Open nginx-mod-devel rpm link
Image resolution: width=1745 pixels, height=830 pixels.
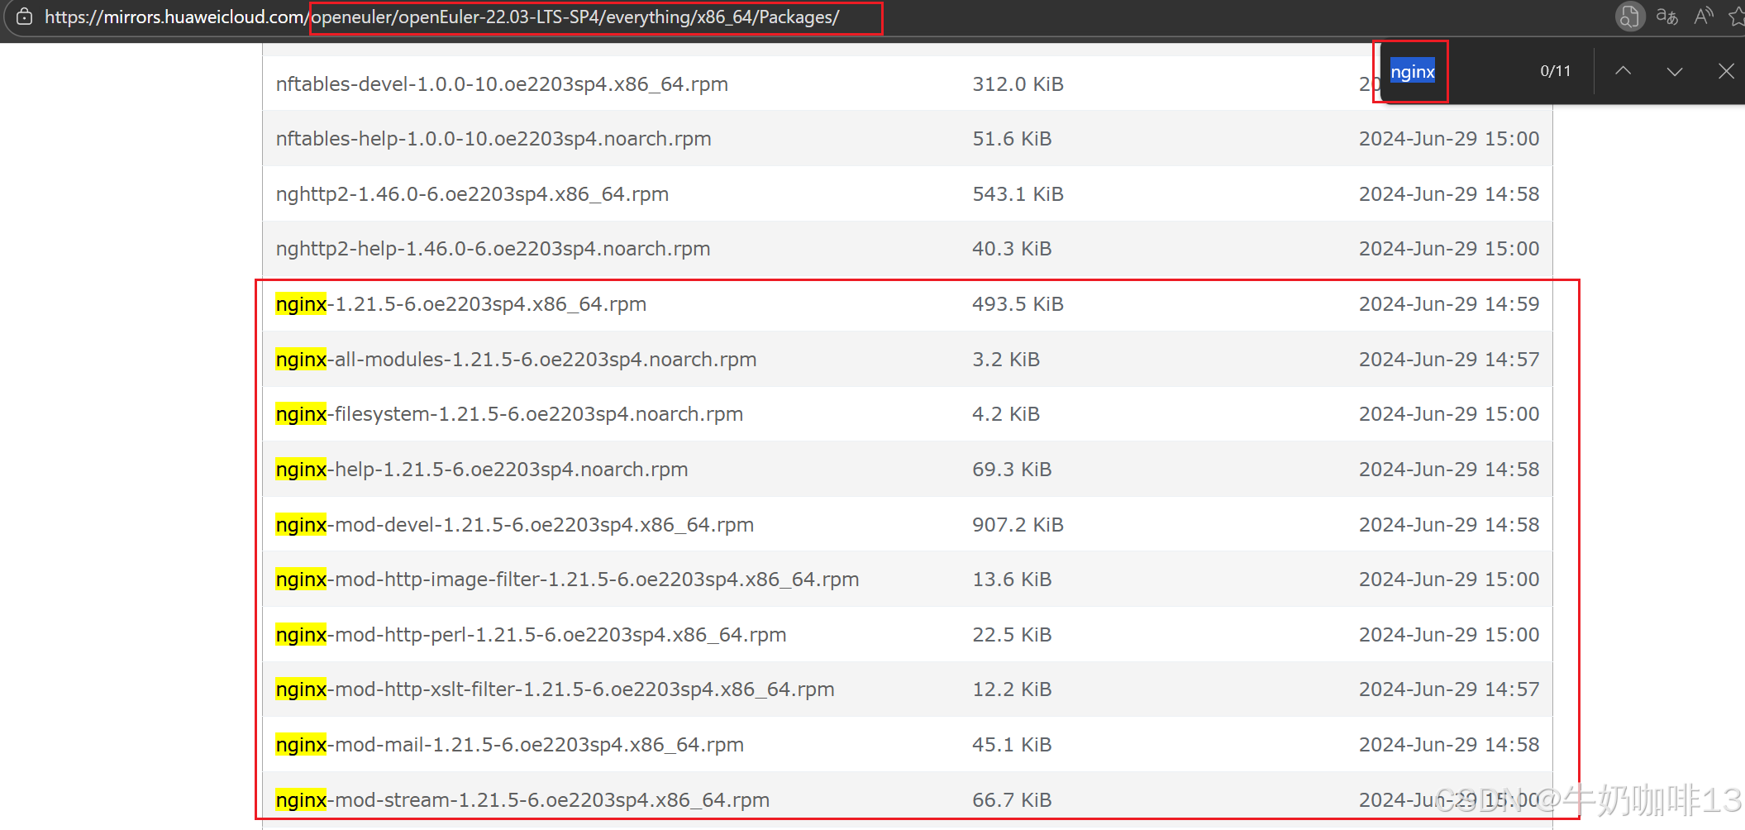(x=515, y=525)
